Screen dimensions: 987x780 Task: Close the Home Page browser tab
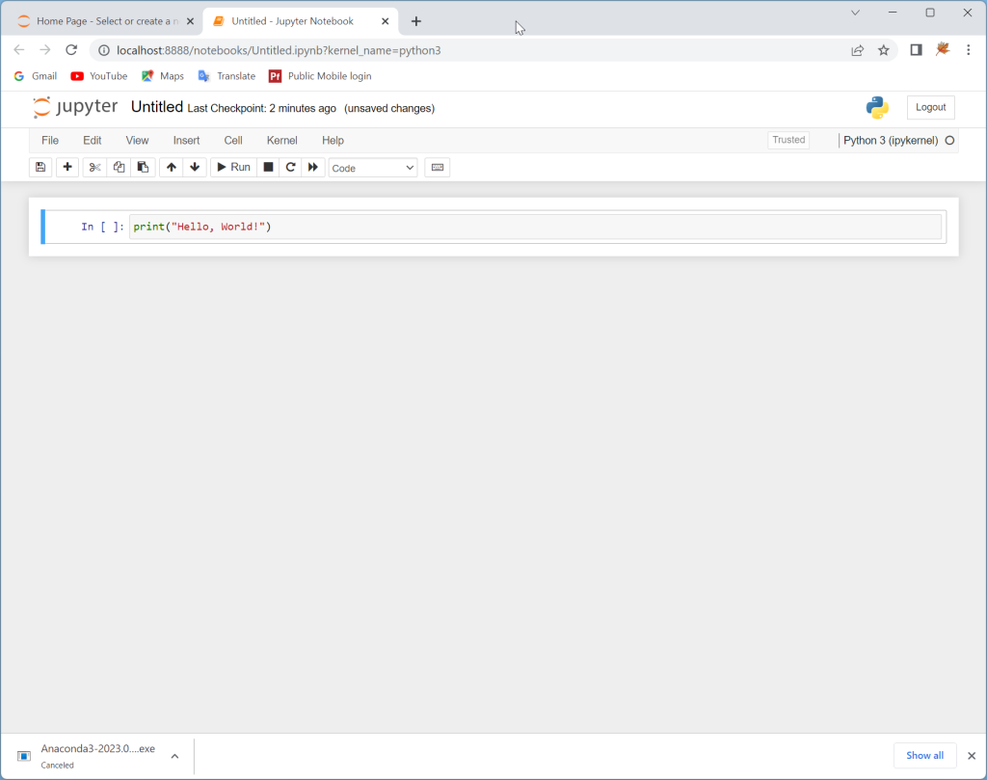(190, 21)
